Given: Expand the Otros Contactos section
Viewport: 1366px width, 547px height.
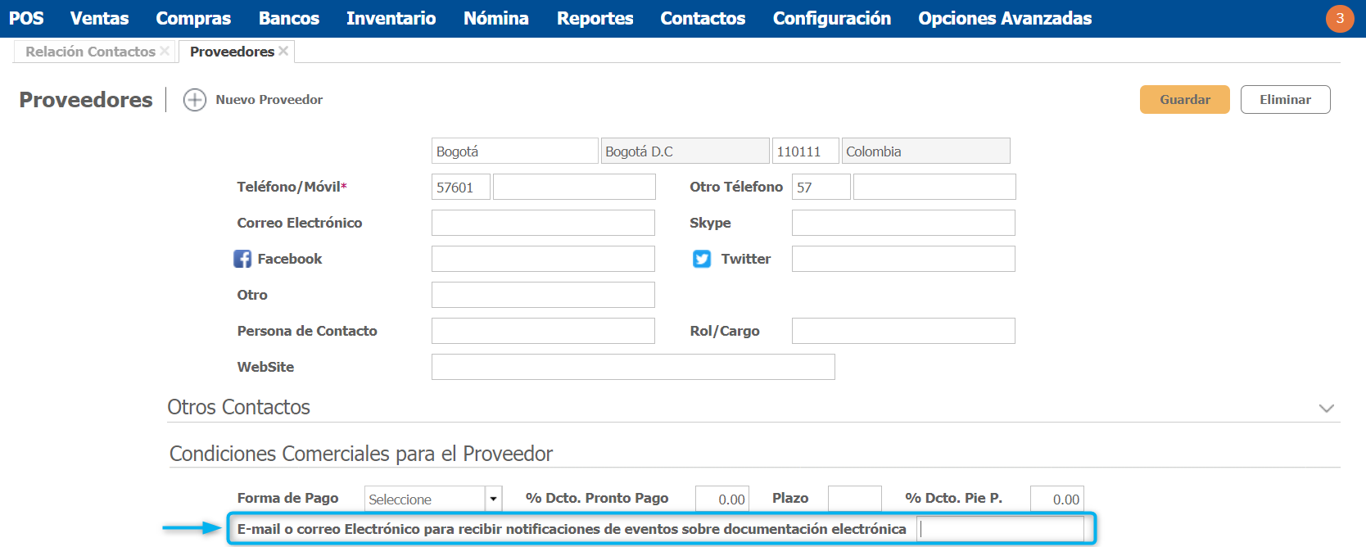Looking at the screenshot, I should coord(1326,408).
